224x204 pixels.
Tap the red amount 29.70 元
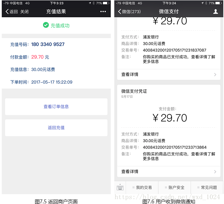pos(40,57)
